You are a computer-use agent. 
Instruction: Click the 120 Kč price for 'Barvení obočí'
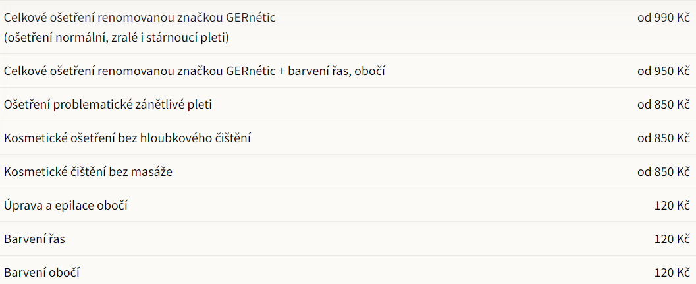pyautogui.click(x=672, y=272)
